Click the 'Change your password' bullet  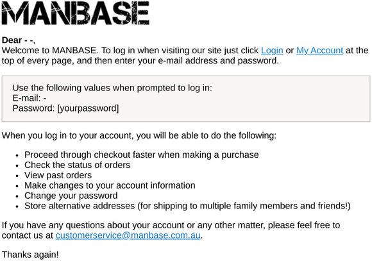[71, 196]
